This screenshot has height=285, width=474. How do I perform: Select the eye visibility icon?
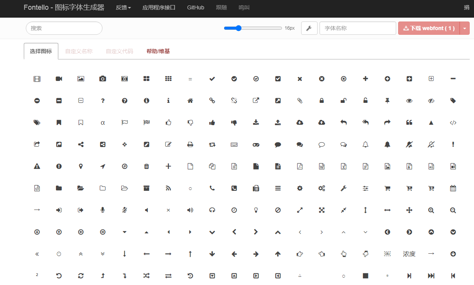click(409, 100)
